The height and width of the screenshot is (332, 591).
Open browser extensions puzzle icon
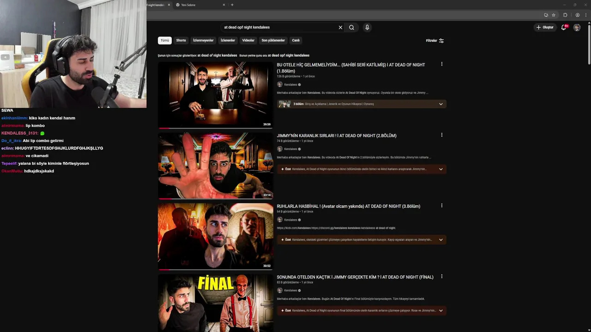click(565, 15)
